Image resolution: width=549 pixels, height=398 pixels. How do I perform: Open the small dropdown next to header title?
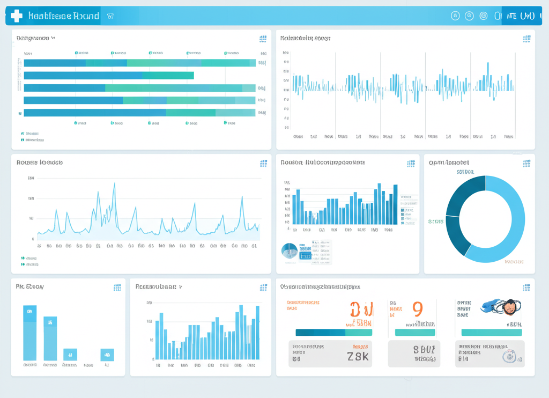pyautogui.click(x=110, y=16)
